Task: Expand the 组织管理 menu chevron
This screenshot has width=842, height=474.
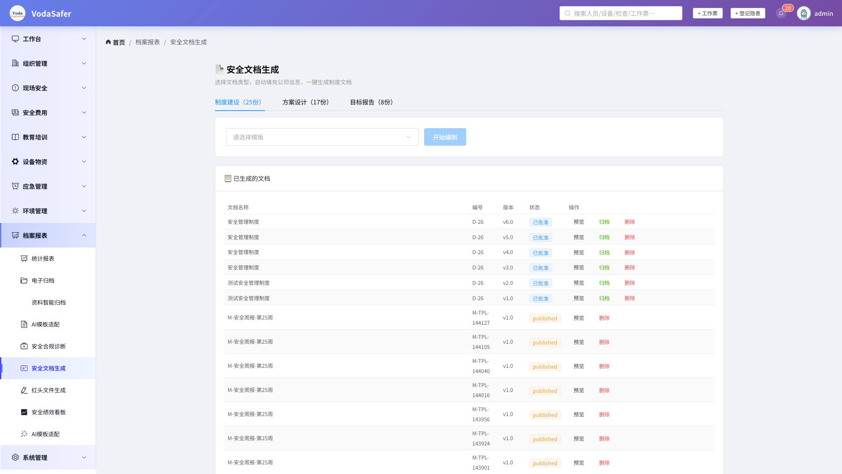Action: [84, 63]
